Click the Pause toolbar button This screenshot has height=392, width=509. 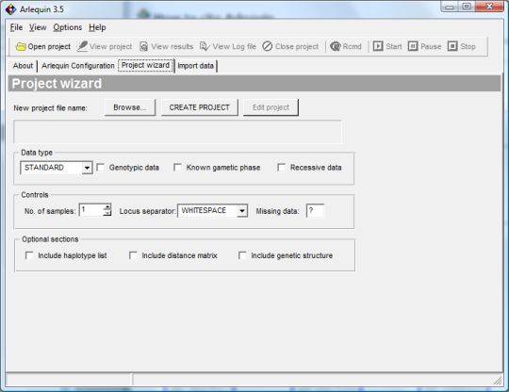pos(424,47)
